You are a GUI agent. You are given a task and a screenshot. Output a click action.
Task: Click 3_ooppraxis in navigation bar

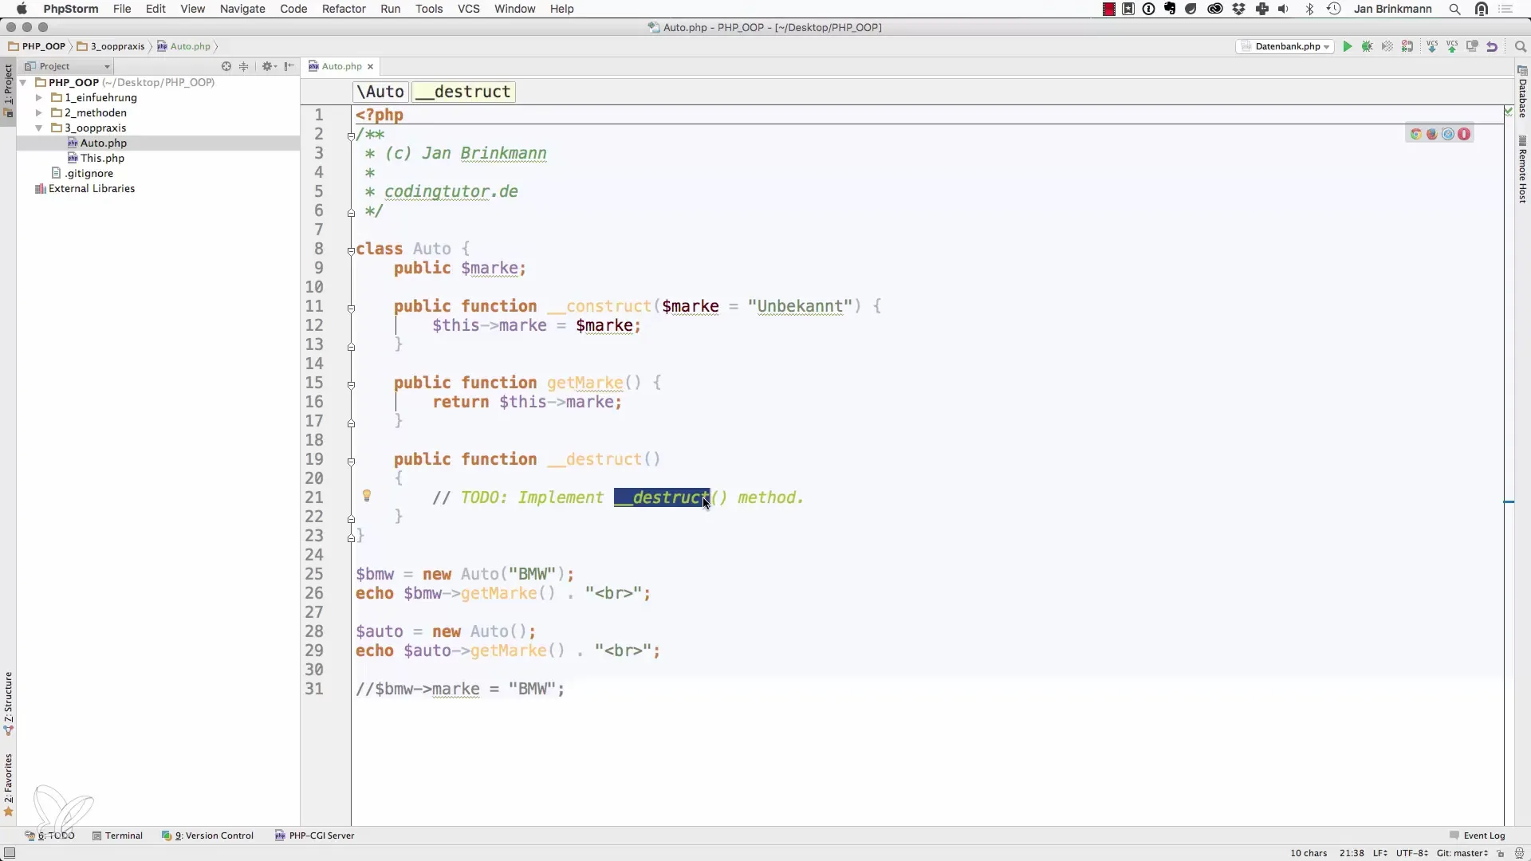(111, 46)
